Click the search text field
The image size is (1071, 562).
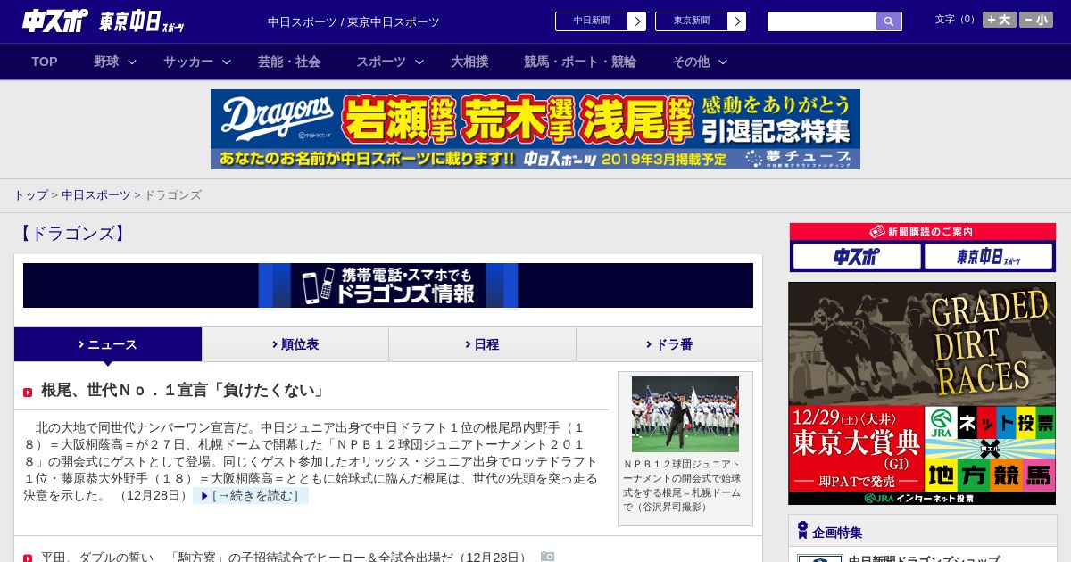822,21
